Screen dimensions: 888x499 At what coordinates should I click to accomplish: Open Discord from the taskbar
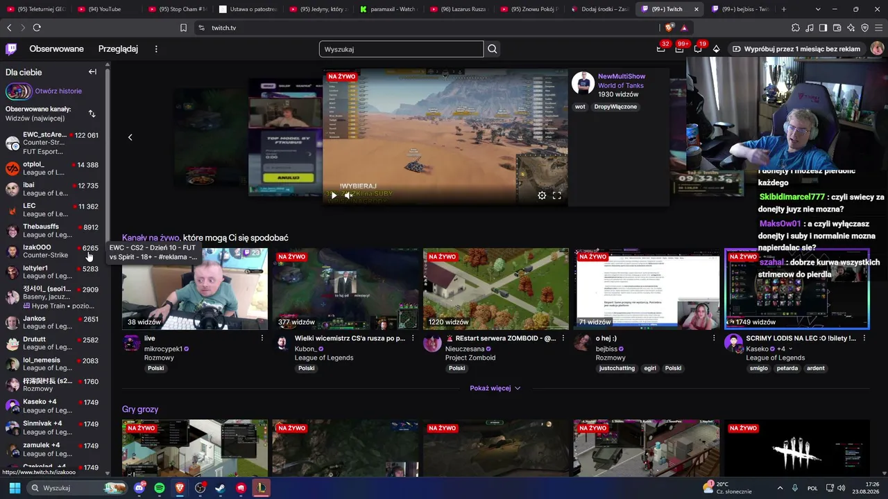click(x=139, y=488)
